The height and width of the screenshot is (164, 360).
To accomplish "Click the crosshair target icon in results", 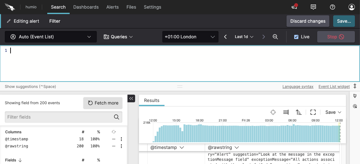I will tap(273, 112).
